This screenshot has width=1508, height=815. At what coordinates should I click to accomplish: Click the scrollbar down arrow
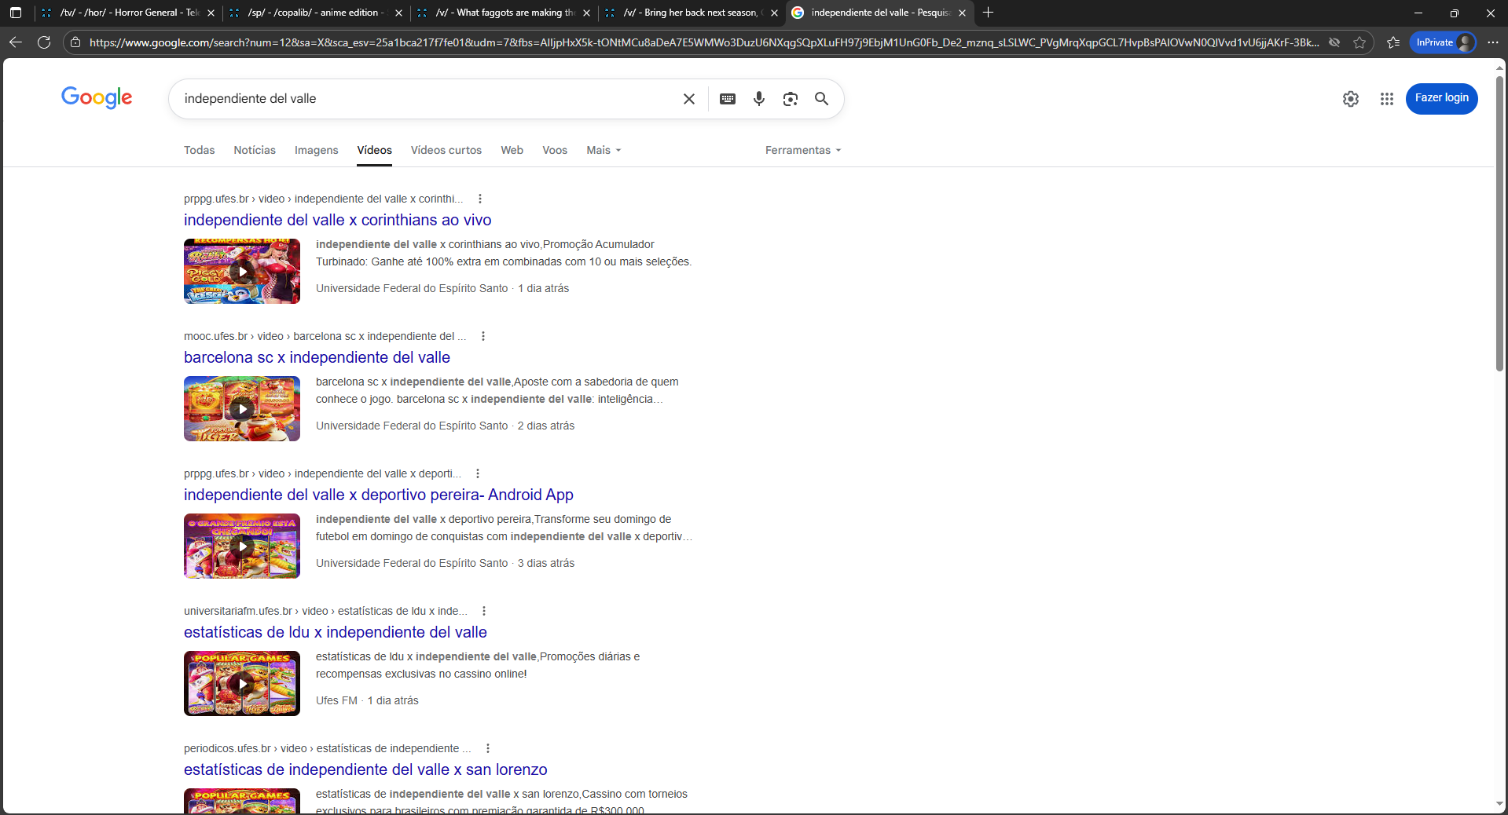[x=1499, y=804]
